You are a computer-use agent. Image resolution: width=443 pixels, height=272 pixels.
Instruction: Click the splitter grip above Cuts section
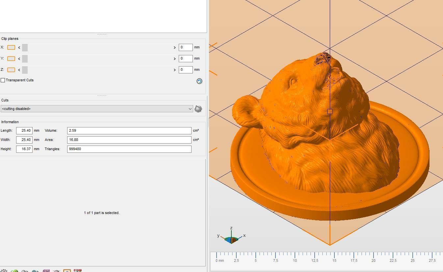pyautogui.click(x=102, y=95)
